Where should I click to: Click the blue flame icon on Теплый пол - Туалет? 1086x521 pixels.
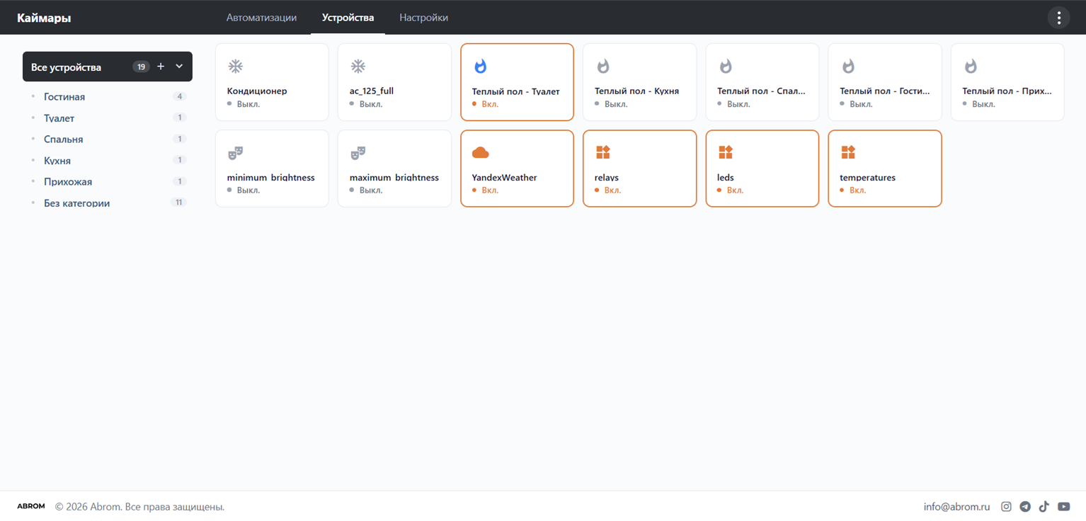480,66
